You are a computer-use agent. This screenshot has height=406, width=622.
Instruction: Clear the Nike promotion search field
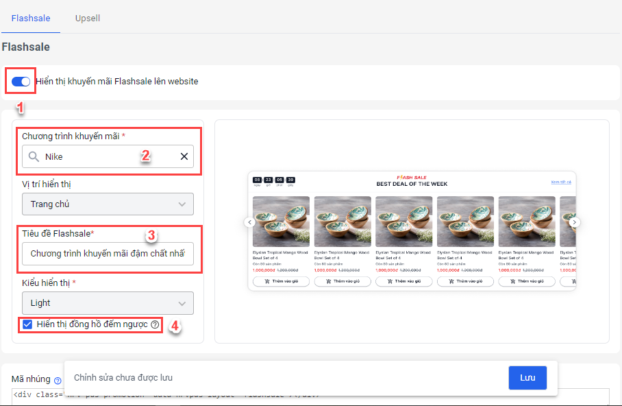click(x=184, y=156)
